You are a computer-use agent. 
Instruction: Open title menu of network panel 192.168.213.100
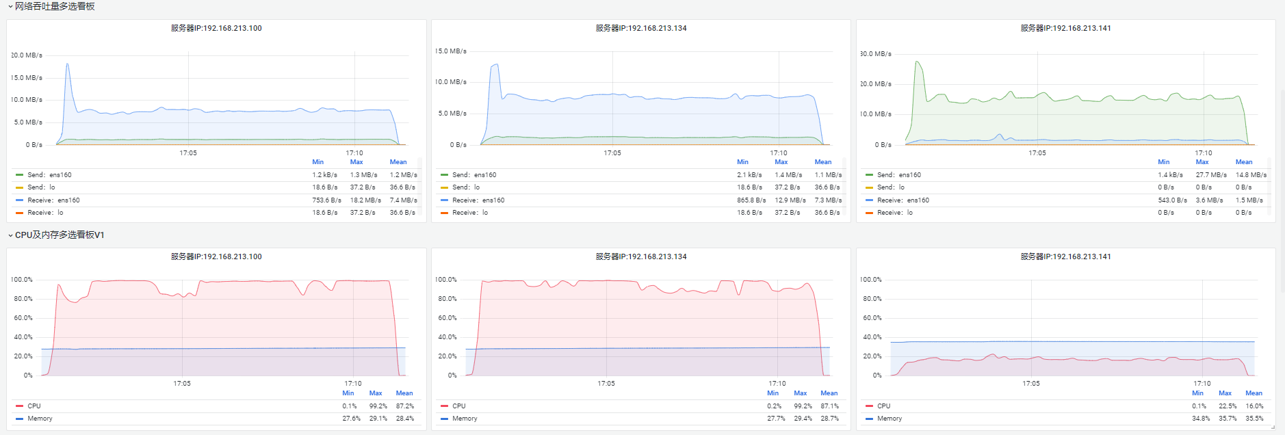pos(216,28)
